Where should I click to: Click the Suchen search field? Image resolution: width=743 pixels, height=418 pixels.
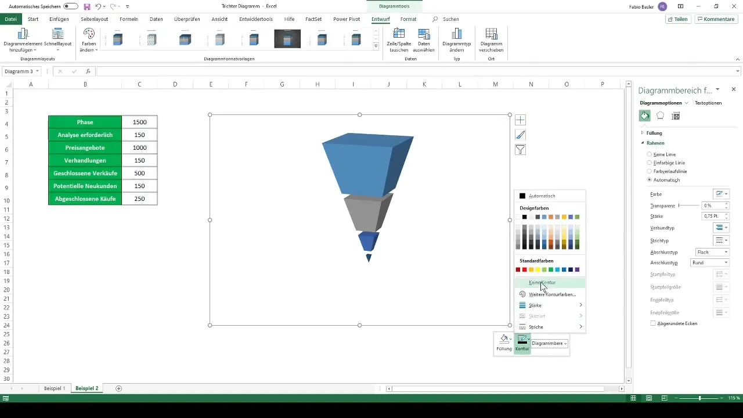451,19
